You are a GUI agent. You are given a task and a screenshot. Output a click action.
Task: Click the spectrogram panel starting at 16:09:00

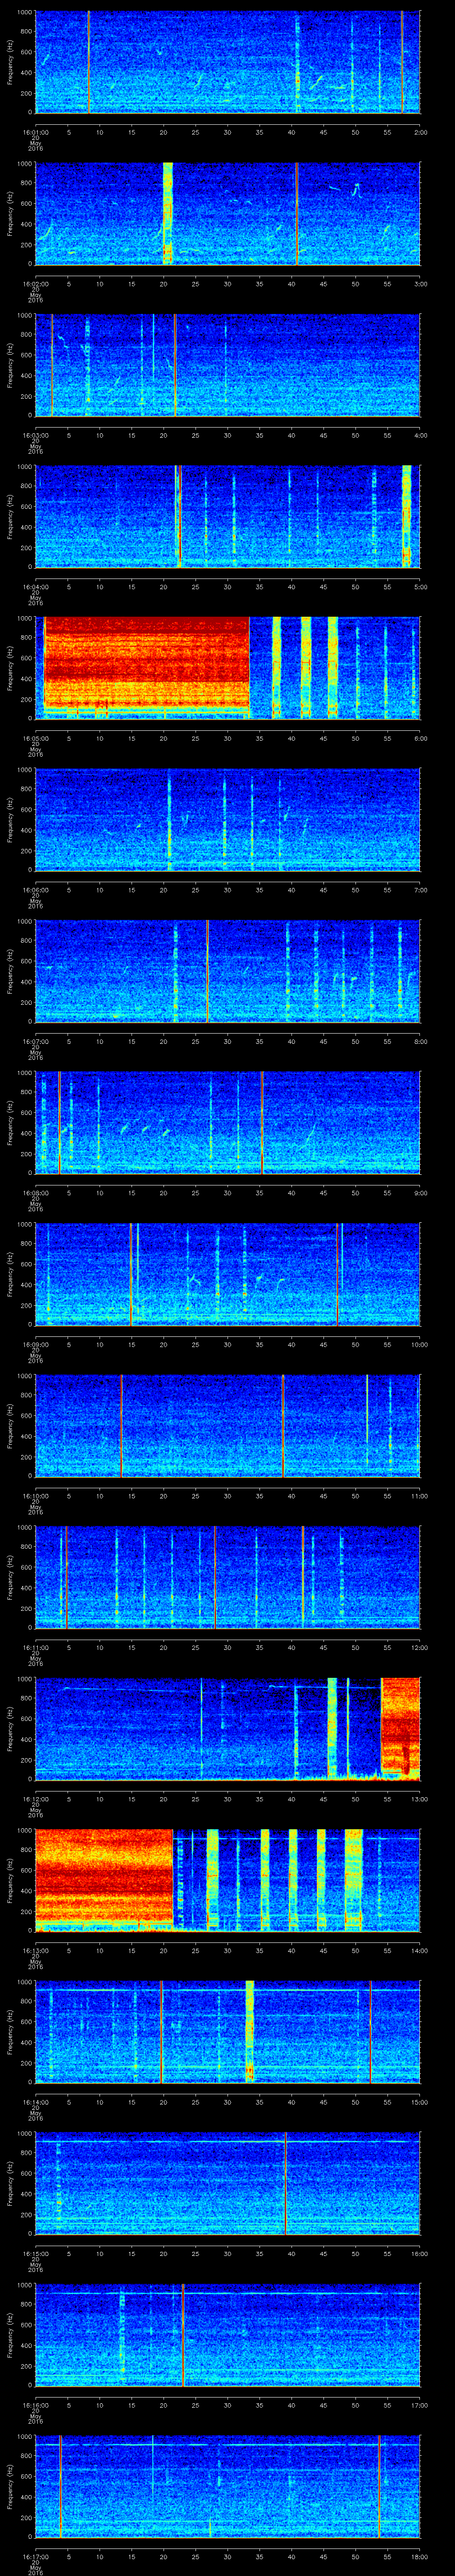click(x=227, y=1274)
